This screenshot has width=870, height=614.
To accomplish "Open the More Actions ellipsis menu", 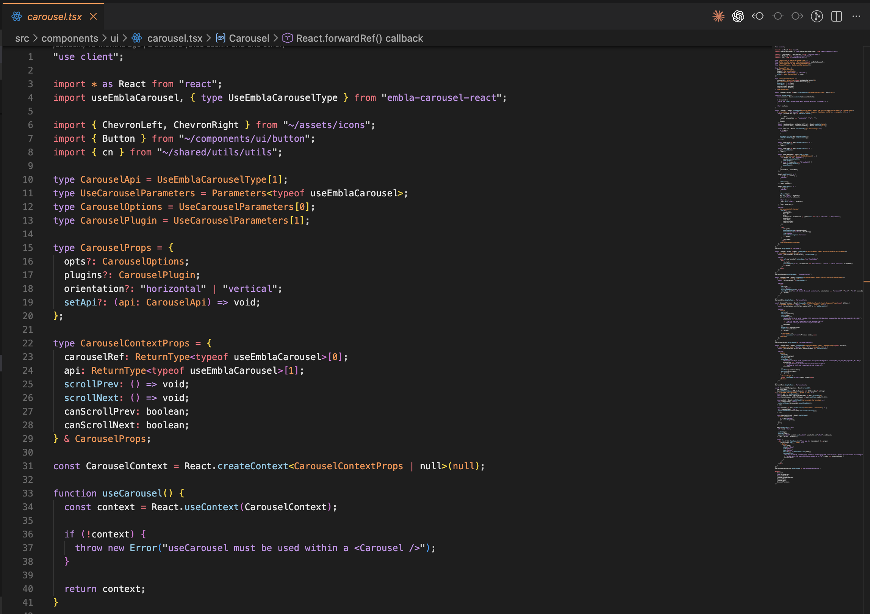I will click(x=856, y=16).
